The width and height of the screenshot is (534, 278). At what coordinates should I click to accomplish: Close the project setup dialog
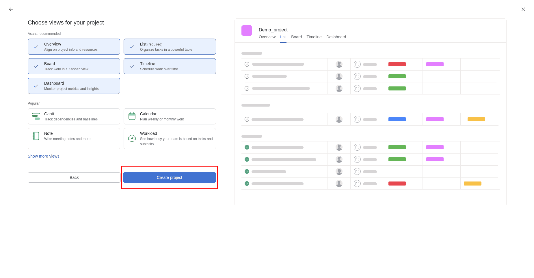[523, 9]
